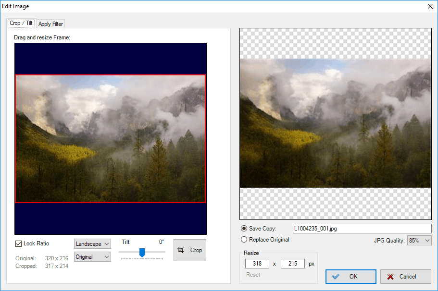
Task: Click the Crop button
Action: 189,250
